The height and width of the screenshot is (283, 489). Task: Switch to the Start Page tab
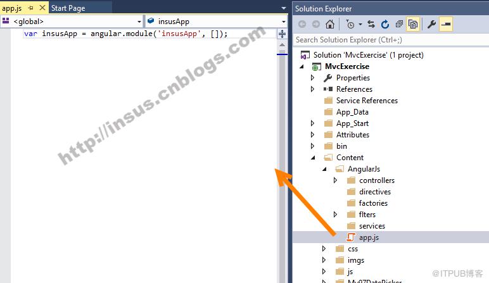coord(68,8)
